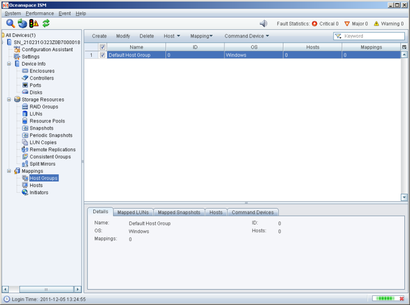Click the Resource Pools icon
410x305 pixels.
[25, 121]
